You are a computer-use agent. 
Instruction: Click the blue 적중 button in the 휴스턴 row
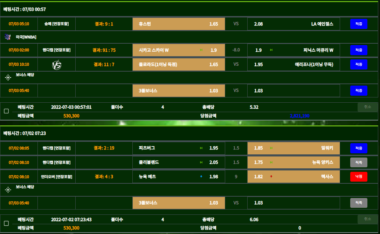pyautogui.click(x=359, y=24)
